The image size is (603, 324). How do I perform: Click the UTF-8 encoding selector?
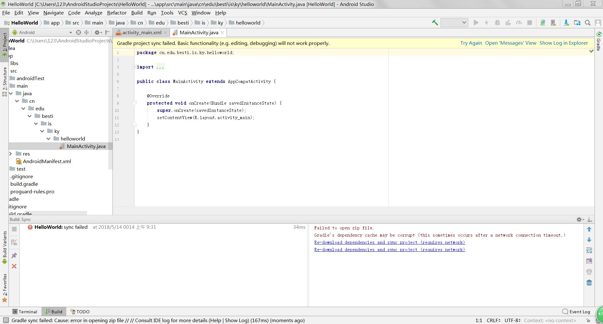click(513, 321)
